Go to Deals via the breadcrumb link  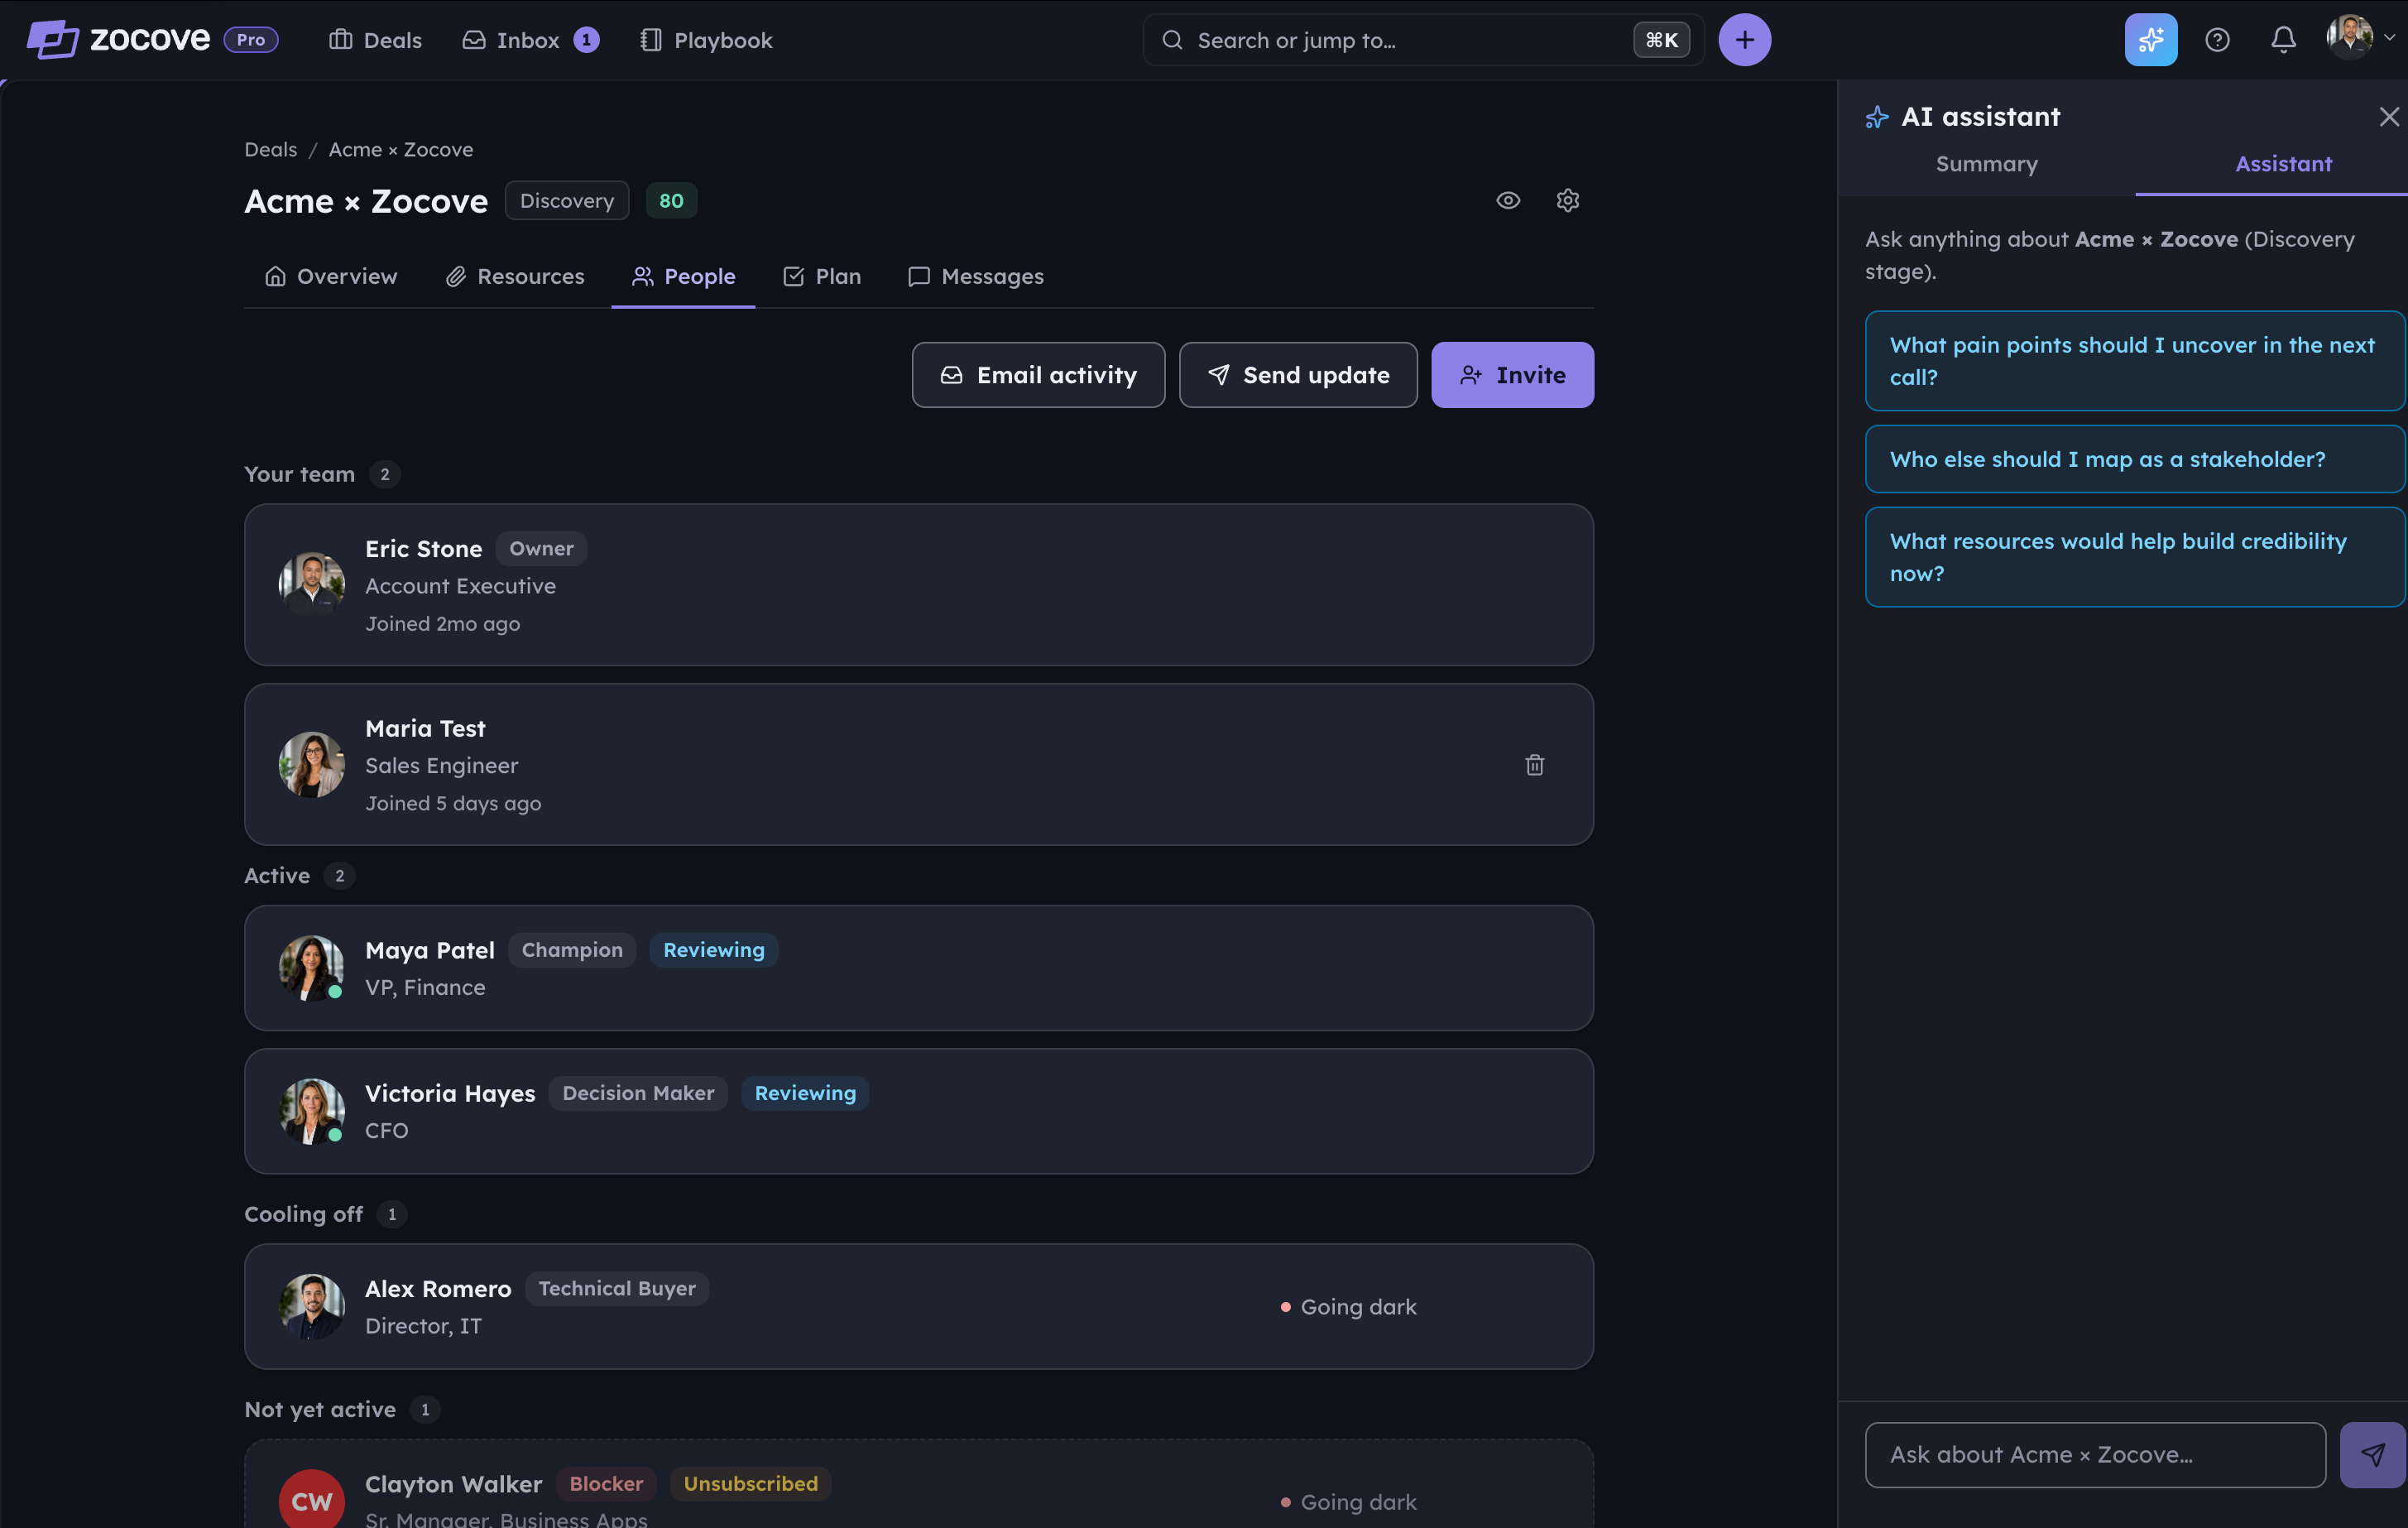[271, 149]
